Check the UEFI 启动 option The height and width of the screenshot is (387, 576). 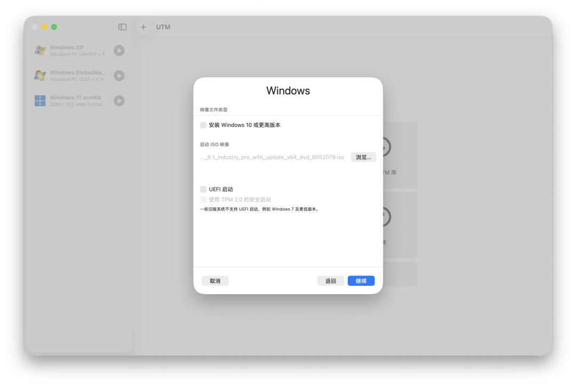[x=203, y=189]
